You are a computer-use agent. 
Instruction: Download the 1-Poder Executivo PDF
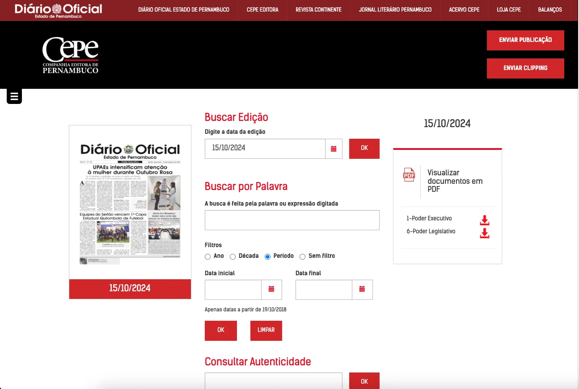tap(485, 220)
